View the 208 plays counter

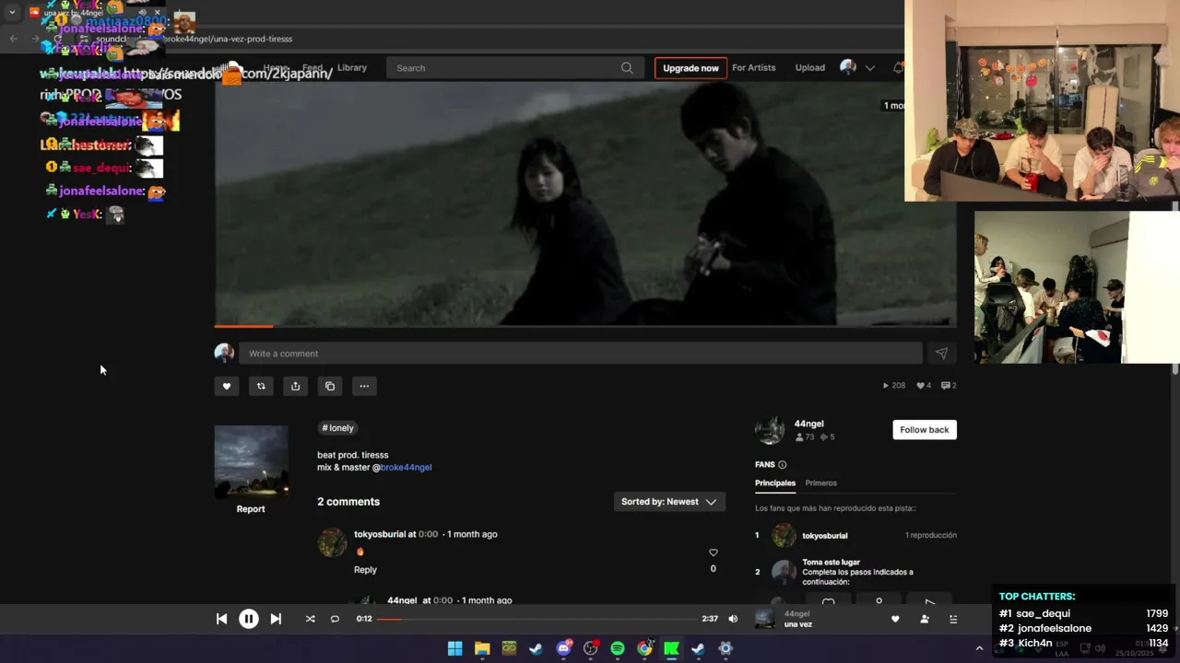coord(894,386)
